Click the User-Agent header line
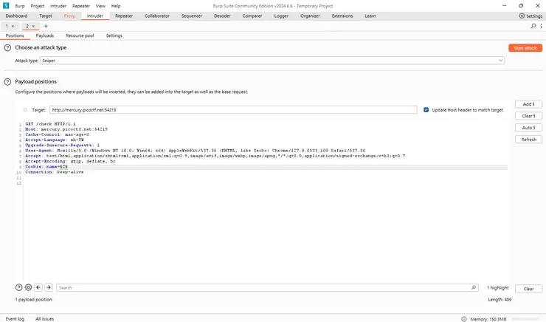 click(x=196, y=151)
